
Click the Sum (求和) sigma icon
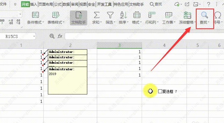pyautogui.click(x=96, y=15)
